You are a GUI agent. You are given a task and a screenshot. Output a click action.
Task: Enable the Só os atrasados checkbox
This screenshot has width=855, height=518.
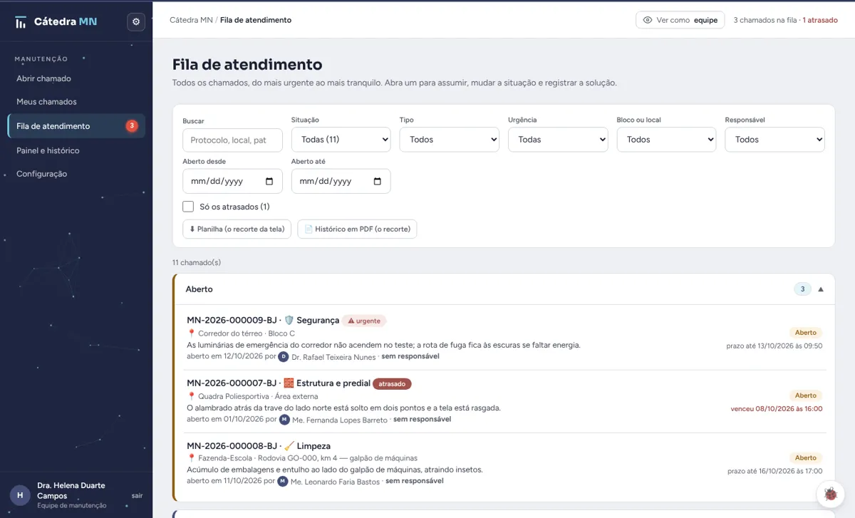[x=188, y=207]
